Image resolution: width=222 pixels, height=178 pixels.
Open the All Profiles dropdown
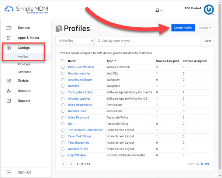[74, 41]
